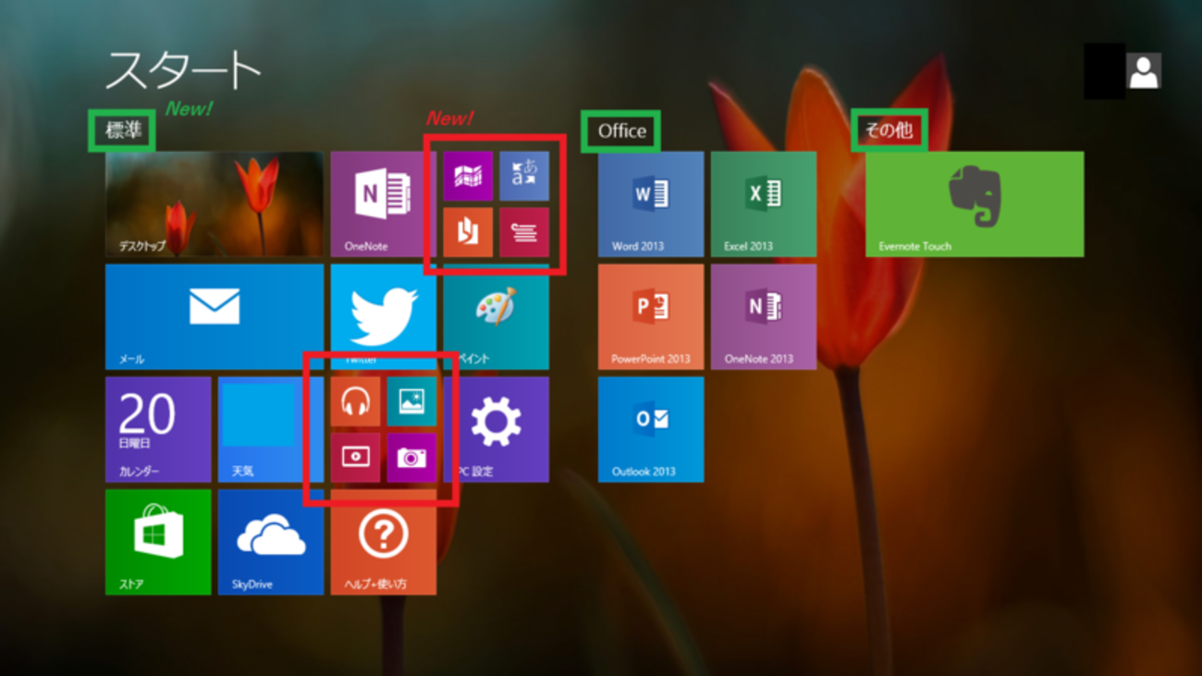Open the small translator tile with あa icon
Viewport: 1202px width, 676px height.
click(524, 177)
